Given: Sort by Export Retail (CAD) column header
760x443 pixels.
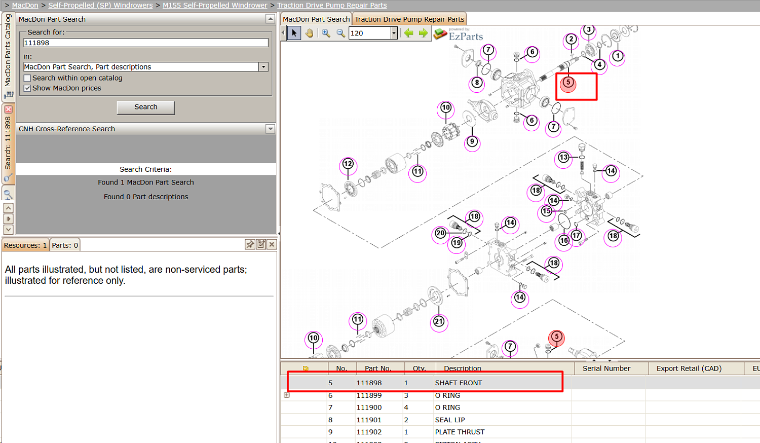Looking at the screenshot, I should 696,368.
